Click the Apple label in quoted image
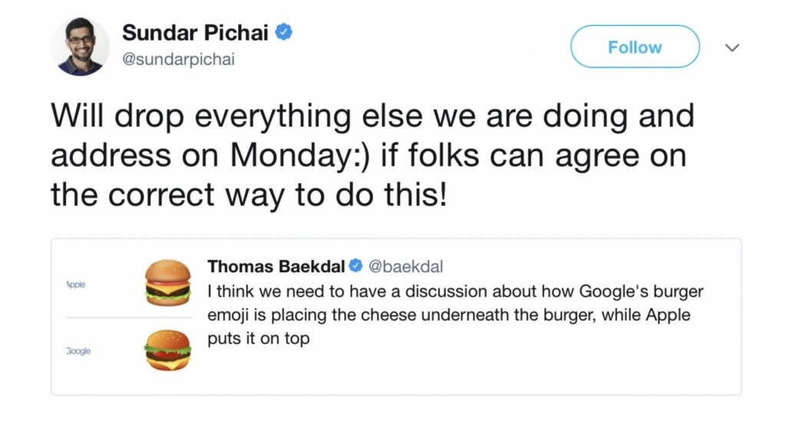 click(x=76, y=285)
